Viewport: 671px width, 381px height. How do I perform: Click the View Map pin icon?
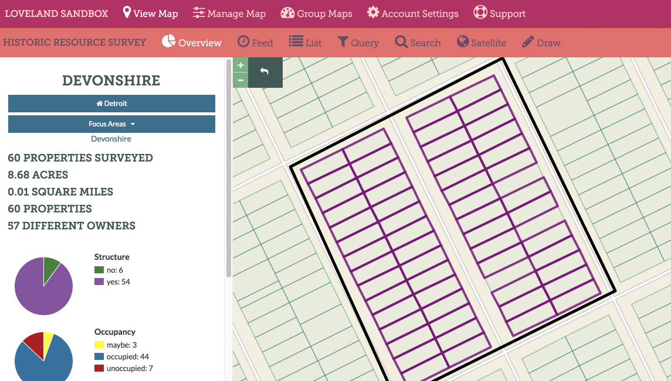pyautogui.click(x=127, y=12)
